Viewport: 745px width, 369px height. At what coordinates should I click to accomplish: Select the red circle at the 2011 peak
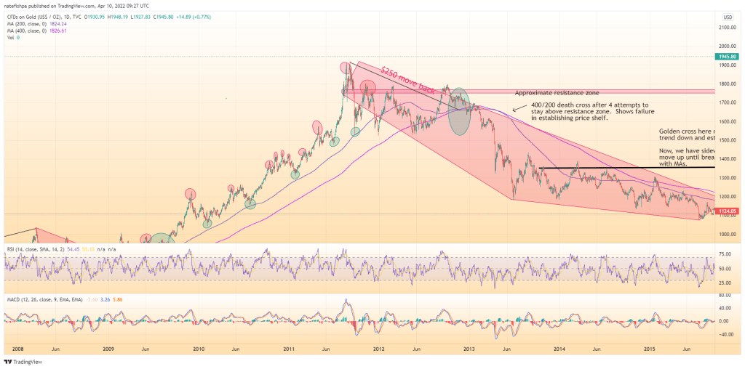pyautogui.click(x=346, y=69)
